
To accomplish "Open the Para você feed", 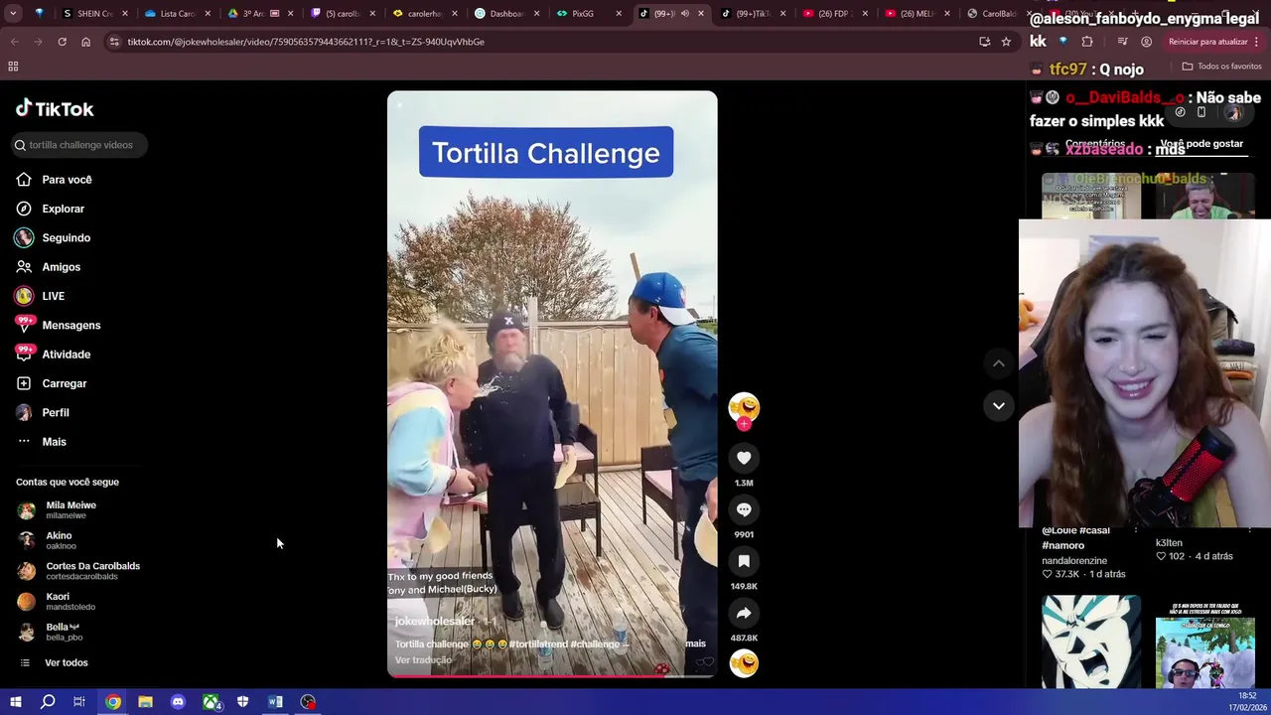I will pos(54,180).
